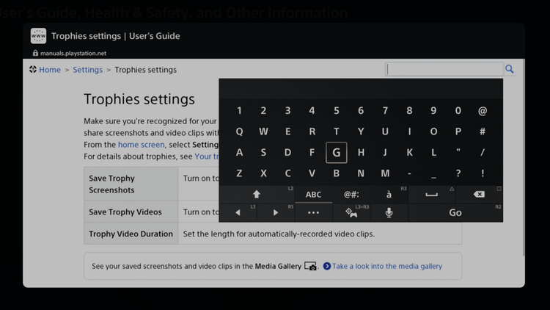
Task: Click the keyboard suggestion bar area
Action: coord(361,89)
